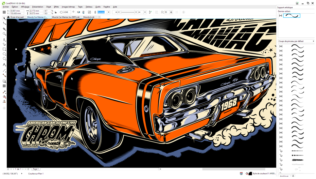The image size is (316, 179).
Task: Click the home icon for Écran d'accueil
Action: pos(8,17)
